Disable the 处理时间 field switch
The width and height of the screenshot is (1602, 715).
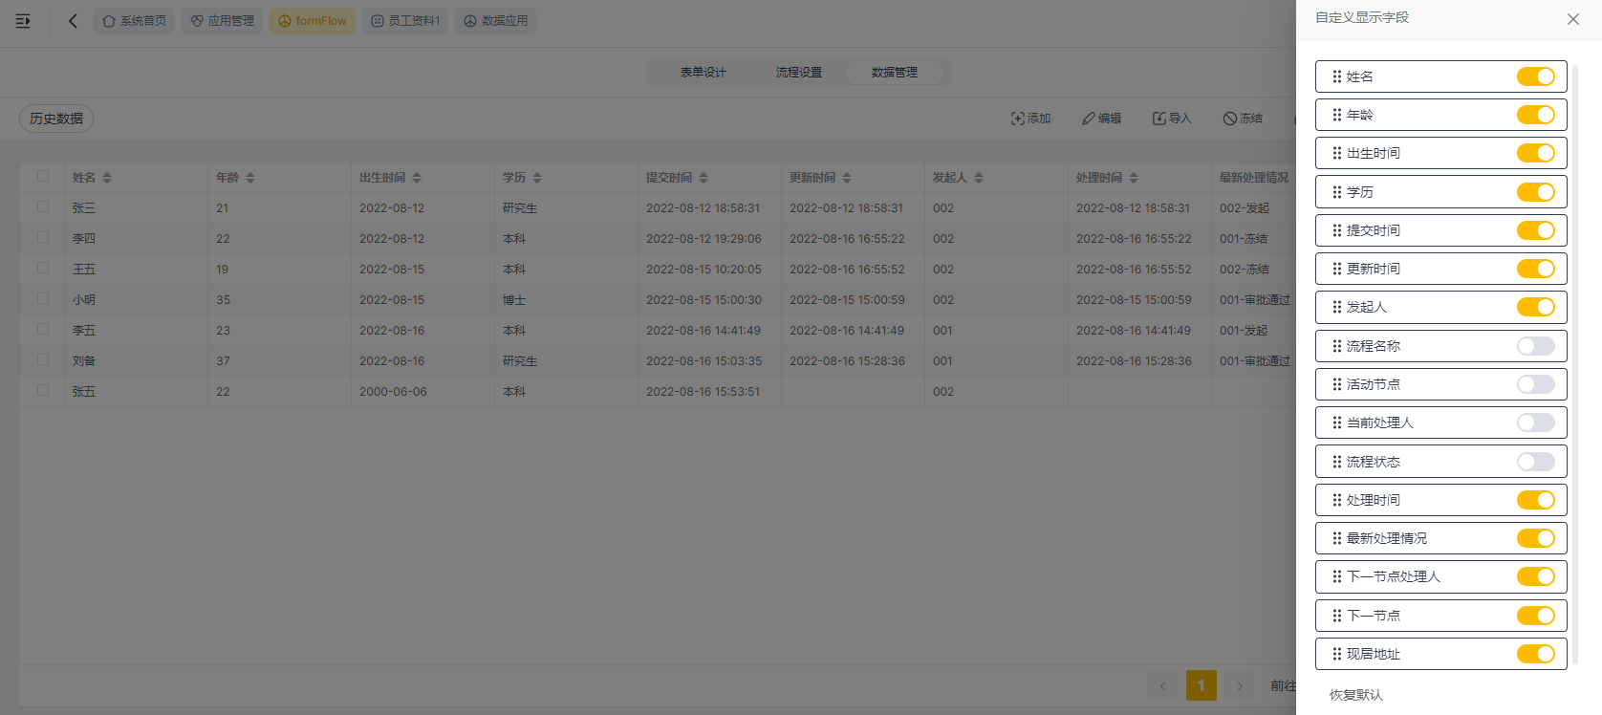pos(1536,500)
